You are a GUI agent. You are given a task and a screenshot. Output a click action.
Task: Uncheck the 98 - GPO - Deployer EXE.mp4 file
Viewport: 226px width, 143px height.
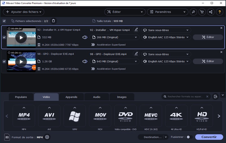coord(4,61)
